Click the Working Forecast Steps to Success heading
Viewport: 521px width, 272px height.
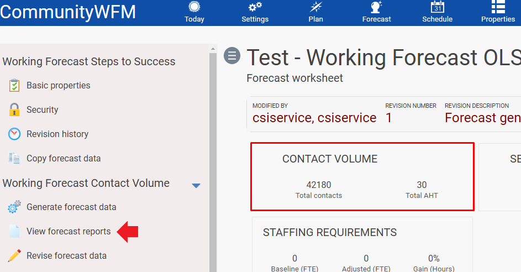tap(89, 61)
